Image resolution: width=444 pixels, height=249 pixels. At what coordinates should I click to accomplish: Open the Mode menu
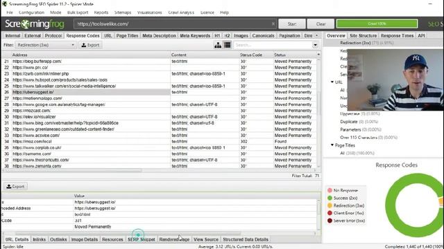[x=55, y=12]
